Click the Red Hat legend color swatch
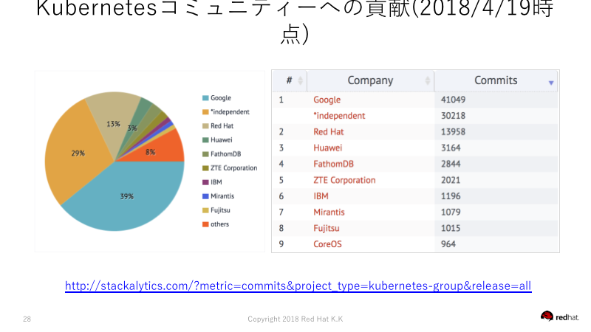The height and width of the screenshot is (332, 591). pyautogui.click(x=205, y=126)
